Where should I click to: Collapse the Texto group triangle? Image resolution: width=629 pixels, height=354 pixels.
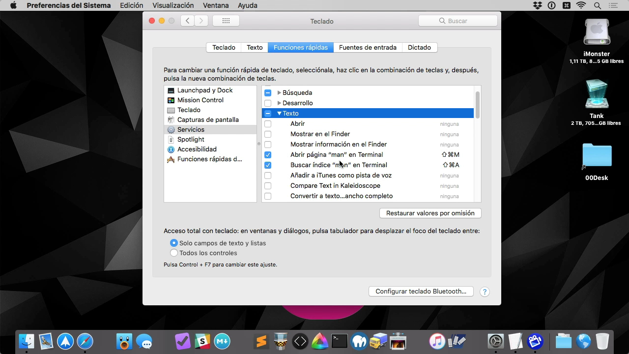(x=279, y=113)
